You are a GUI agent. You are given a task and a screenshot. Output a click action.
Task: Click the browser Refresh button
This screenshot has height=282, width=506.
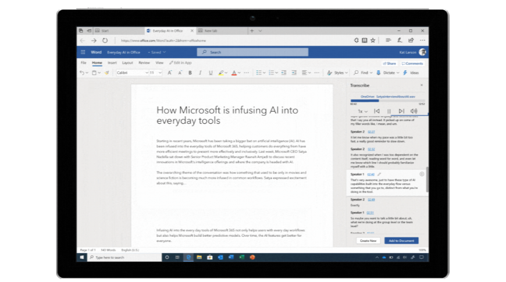click(105, 40)
